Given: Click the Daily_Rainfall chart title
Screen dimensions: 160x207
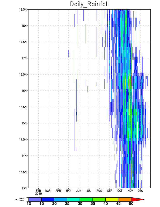Looking at the screenshot, I should coord(89,4).
